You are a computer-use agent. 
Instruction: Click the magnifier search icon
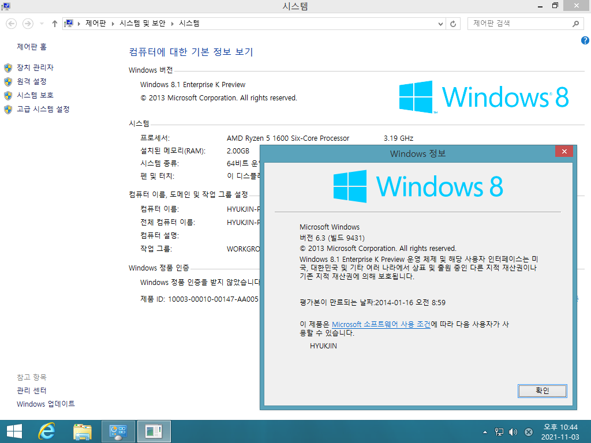(x=575, y=23)
